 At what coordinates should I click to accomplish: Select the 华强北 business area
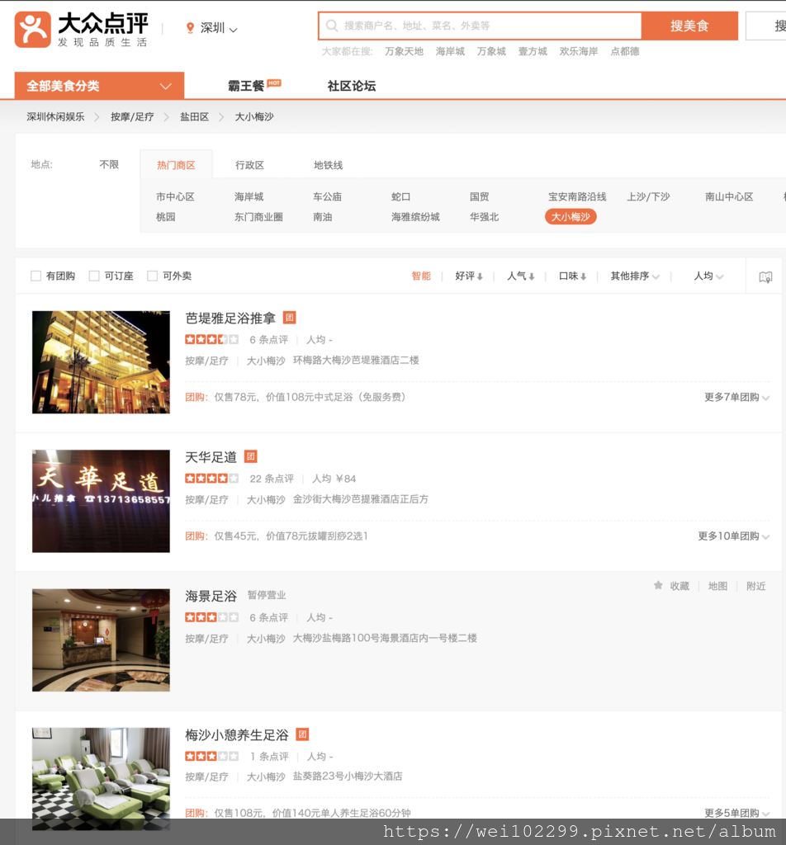point(484,217)
